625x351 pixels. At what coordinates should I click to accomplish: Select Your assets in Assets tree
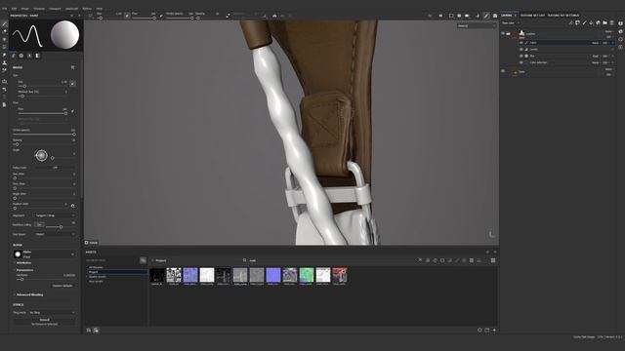pos(96,282)
